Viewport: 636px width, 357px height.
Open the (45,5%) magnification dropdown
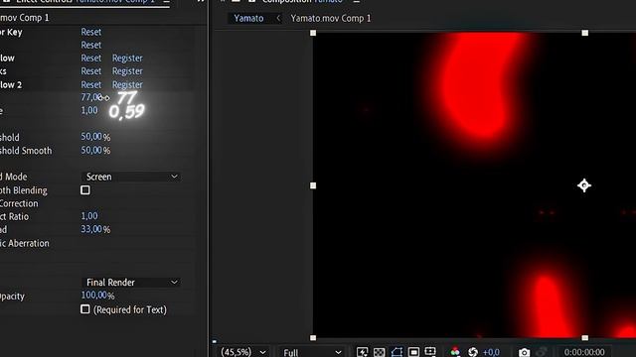pyautogui.click(x=243, y=352)
